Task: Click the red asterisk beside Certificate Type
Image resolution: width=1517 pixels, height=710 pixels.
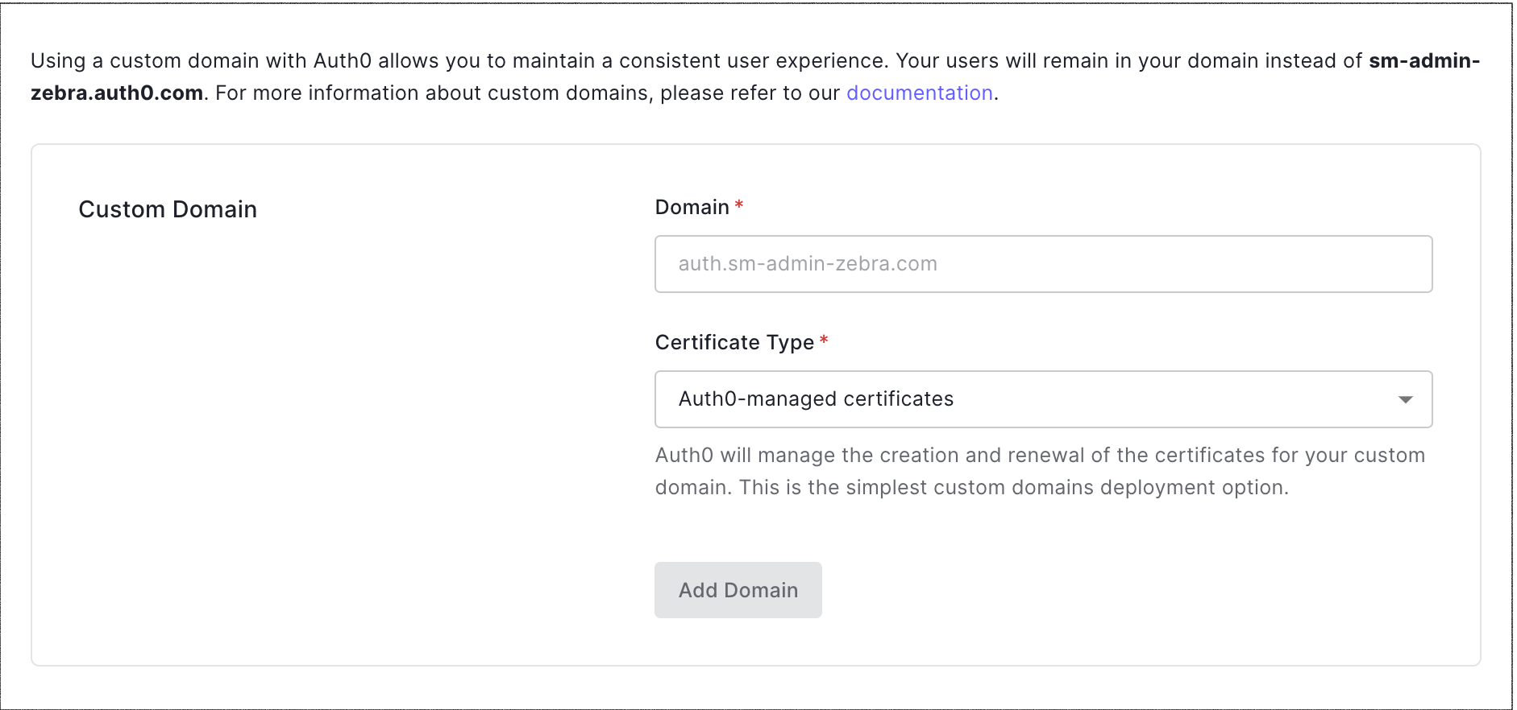Action: [824, 341]
